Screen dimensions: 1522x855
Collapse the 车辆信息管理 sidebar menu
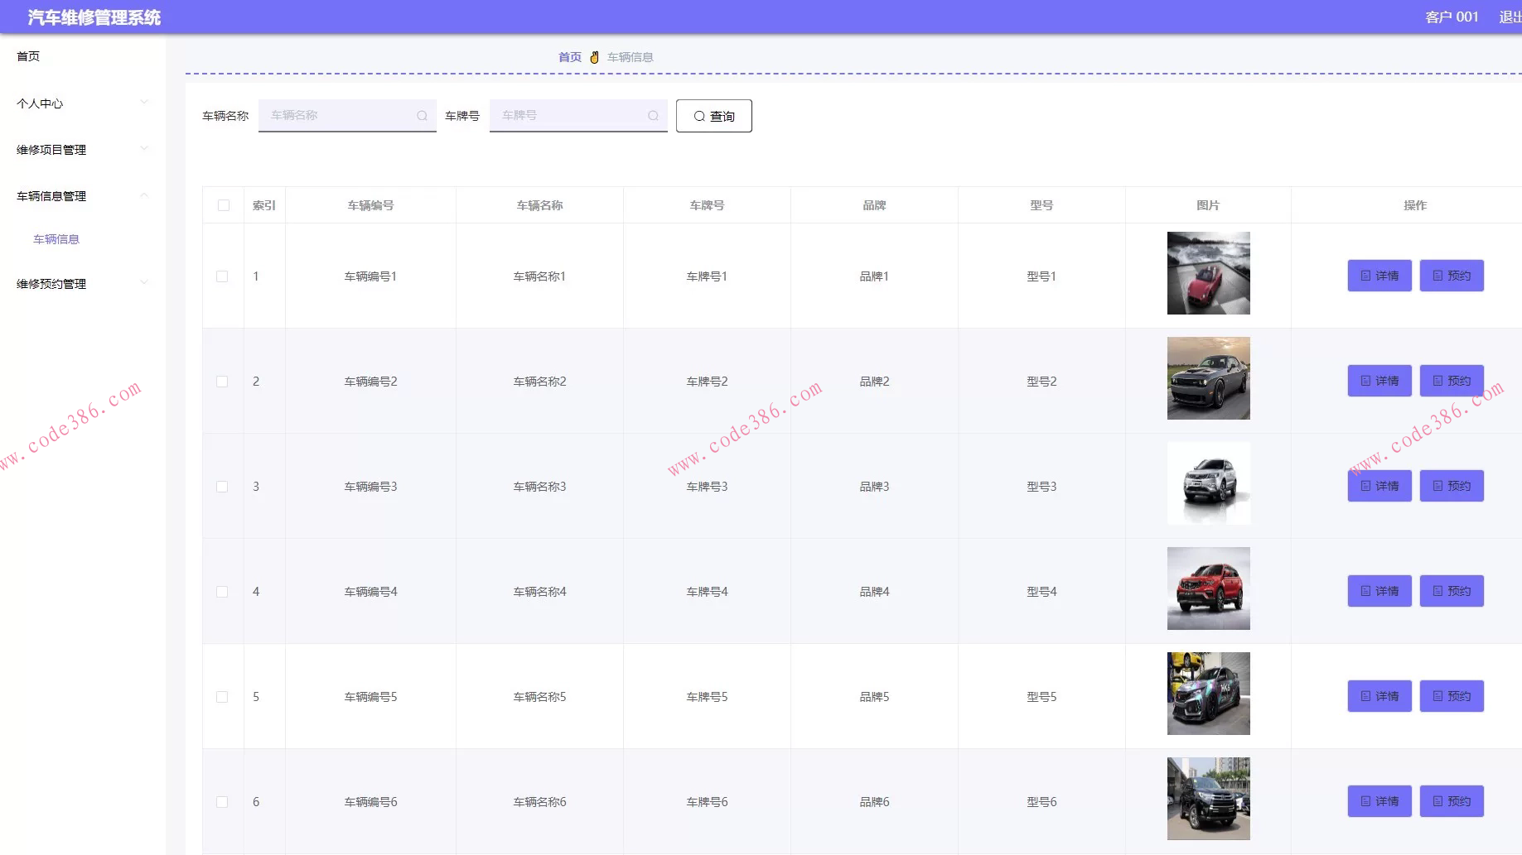coord(81,196)
